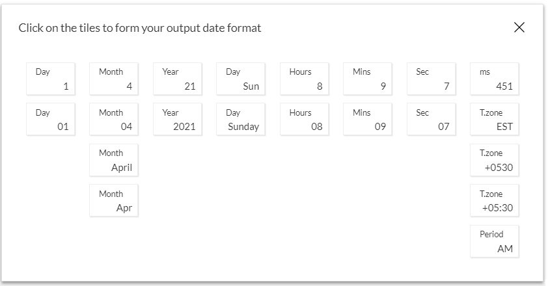
Task: Pick the Month 4 tile
Action: [114, 79]
